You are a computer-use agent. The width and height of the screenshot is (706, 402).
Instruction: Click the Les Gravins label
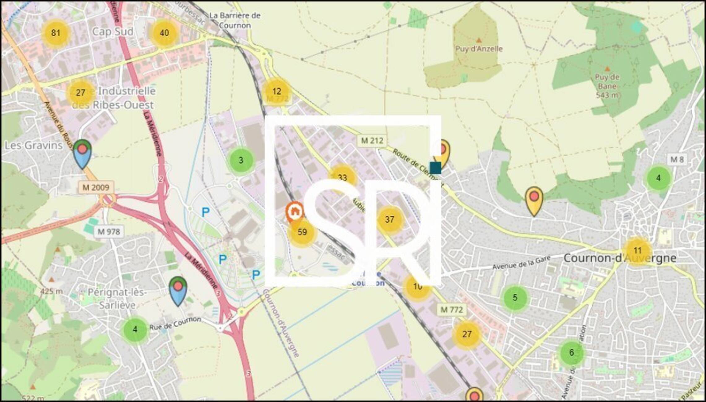pyautogui.click(x=34, y=145)
